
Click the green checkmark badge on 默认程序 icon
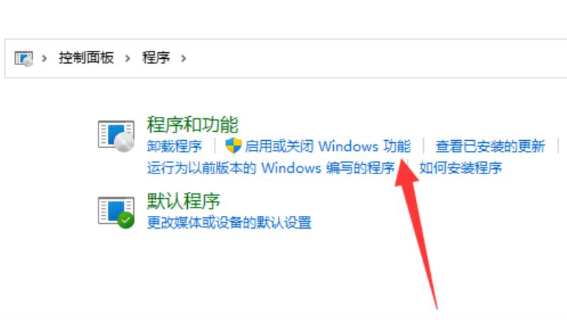pyautogui.click(x=126, y=220)
